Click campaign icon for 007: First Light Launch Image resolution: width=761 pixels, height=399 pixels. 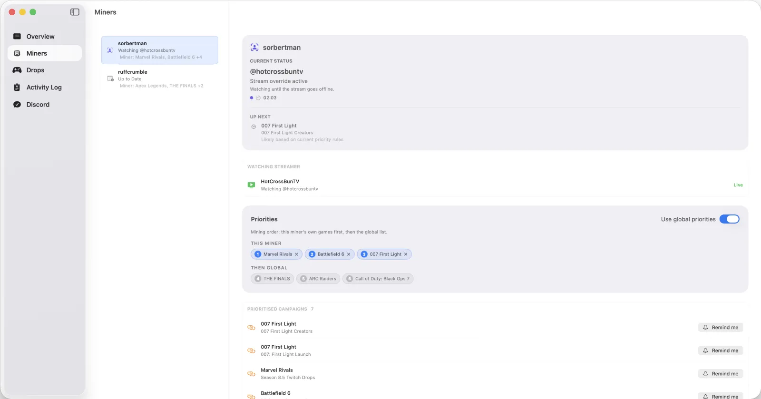[x=251, y=350]
